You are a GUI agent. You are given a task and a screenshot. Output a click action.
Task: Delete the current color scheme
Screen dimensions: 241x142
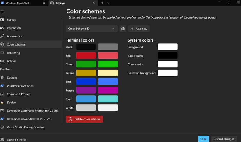click(84, 119)
